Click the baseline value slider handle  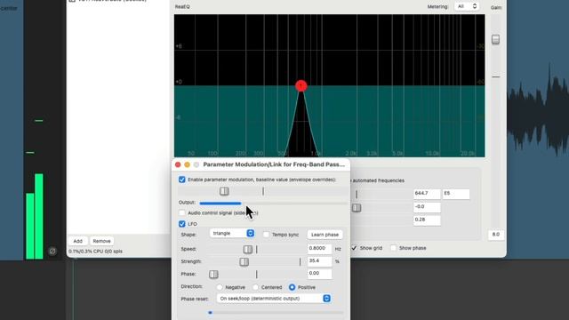coord(224,191)
